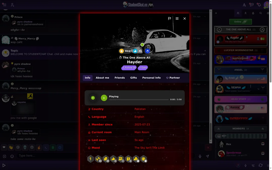Close the right user list panel
This screenshot has width=272, height=170.
click(216, 13)
